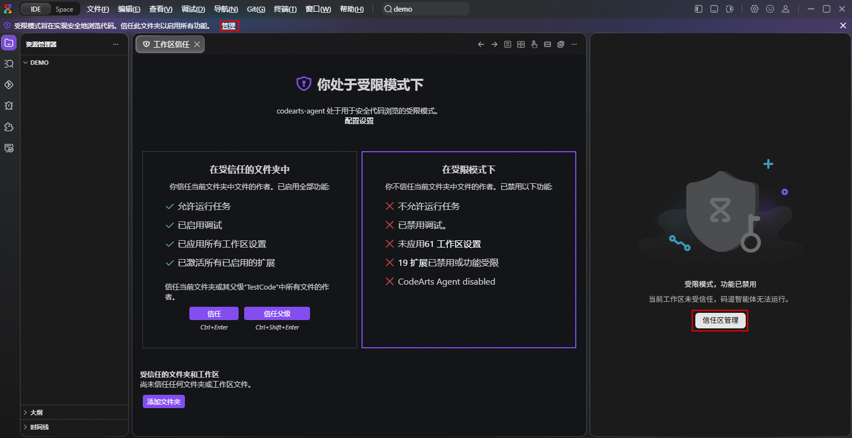Screen dimensions: 852x438
Task: Click the CodeArts Agent disabled text
Action: click(x=447, y=281)
